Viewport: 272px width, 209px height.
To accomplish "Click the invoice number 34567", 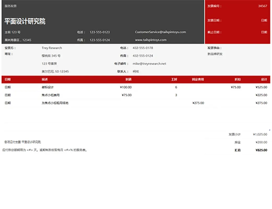I will click(262, 6).
